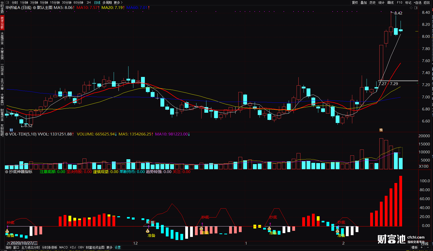Image resolution: width=433 pixels, height=251 pixels.
Task: Select 大单进口 in left sidebar
Action: click(x=2, y=99)
